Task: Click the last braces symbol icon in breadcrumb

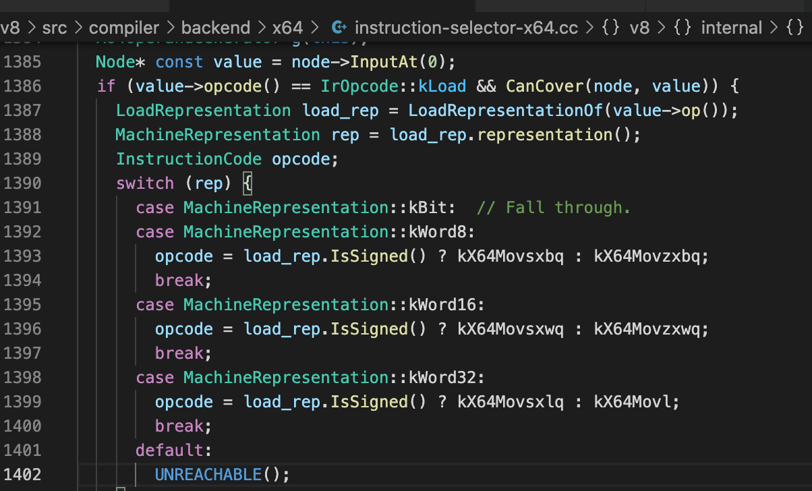Action: click(x=795, y=28)
